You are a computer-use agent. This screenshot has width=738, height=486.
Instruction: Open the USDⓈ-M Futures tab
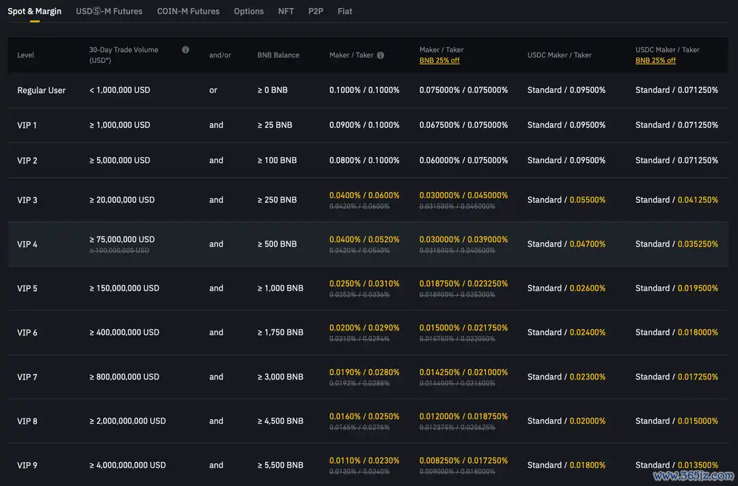tap(109, 11)
